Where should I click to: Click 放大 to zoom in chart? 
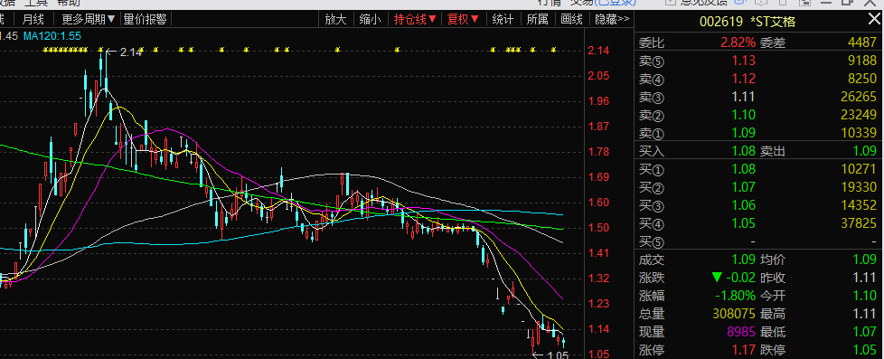click(x=335, y=19)
